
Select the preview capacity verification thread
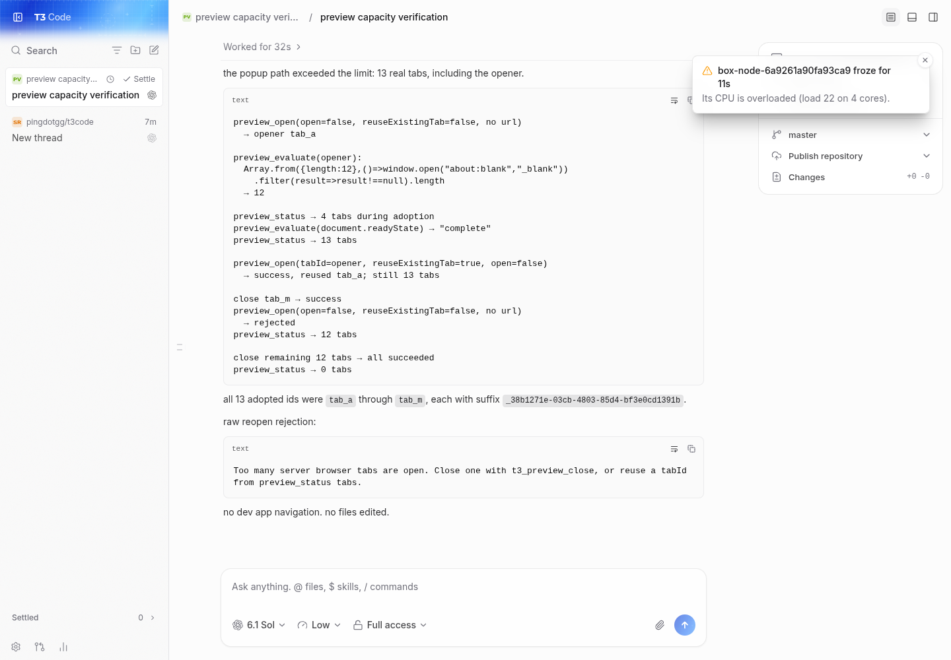[84, 87]
